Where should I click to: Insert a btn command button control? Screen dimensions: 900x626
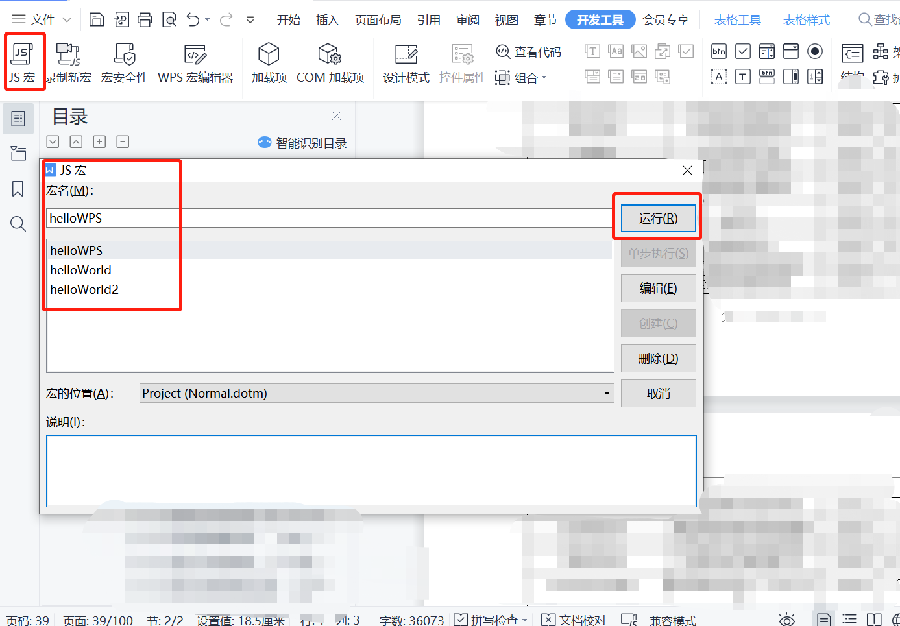(719, 51)
